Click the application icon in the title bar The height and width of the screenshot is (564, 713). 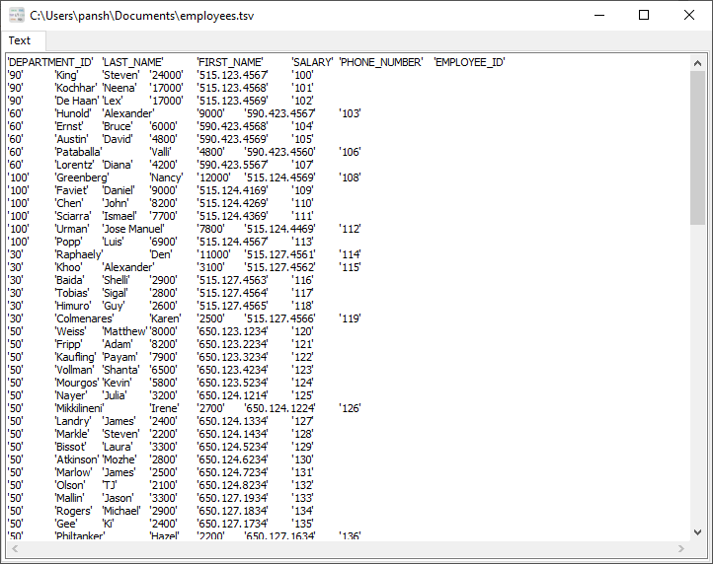[x=16, y=15]
